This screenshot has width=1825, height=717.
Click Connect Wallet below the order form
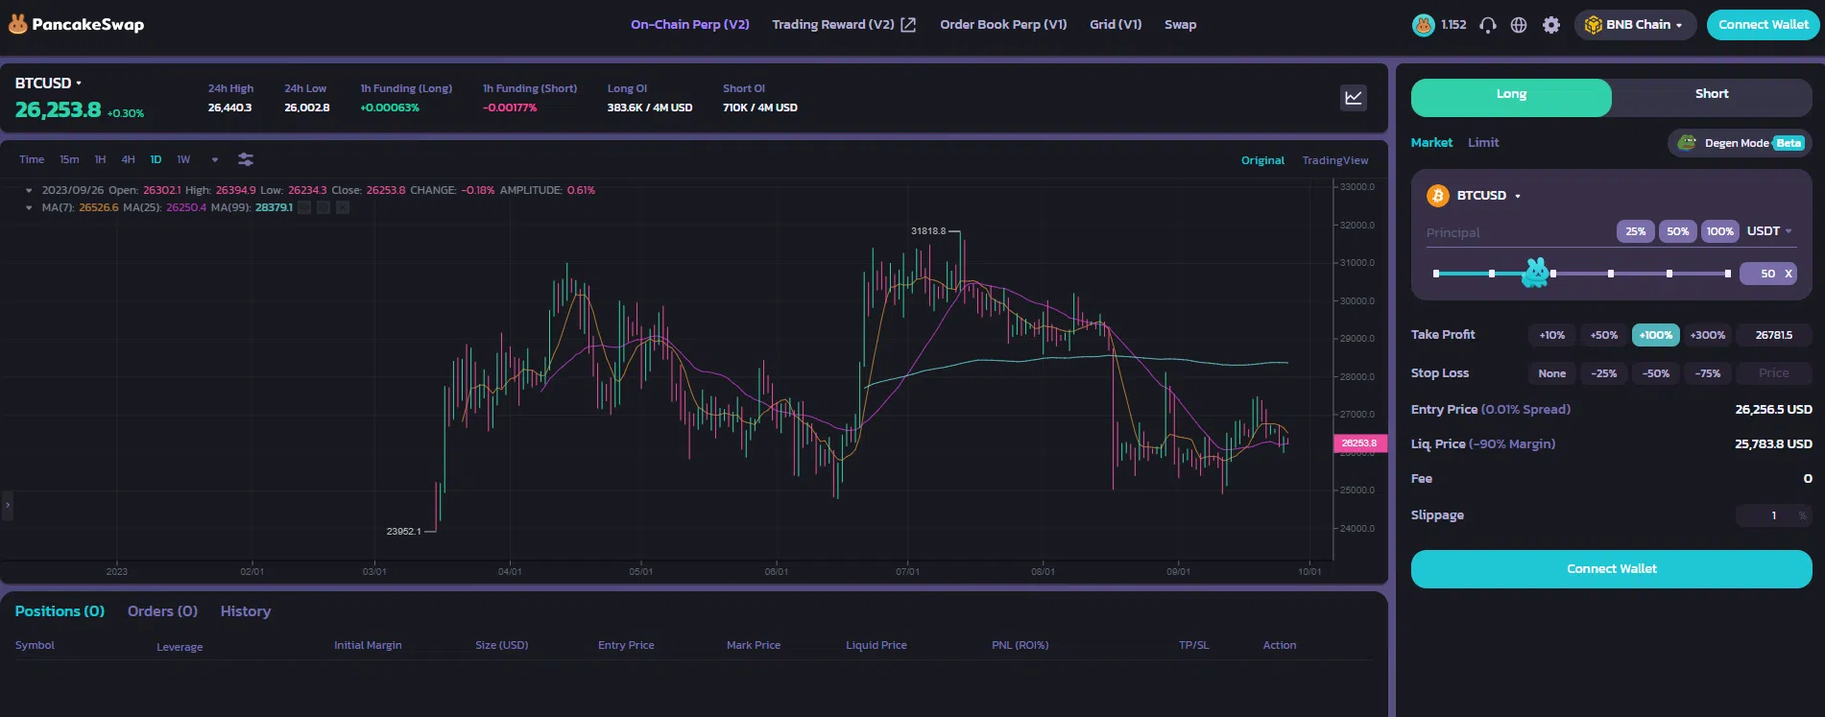click(x=1612, y=569)
